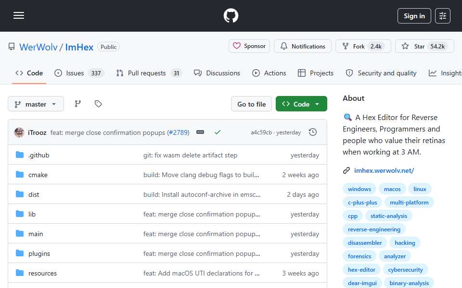Go to the GitHub homepage logo
The image size is (462, 288).
(231, 15)
